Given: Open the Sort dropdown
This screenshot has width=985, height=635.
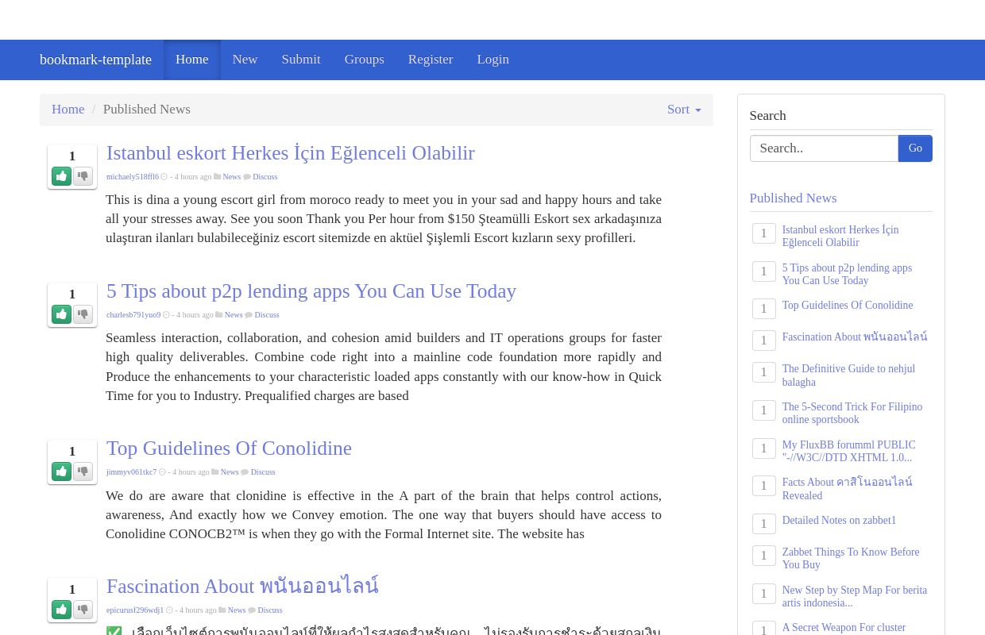Looking at the screenshot, I should [683, 110].
